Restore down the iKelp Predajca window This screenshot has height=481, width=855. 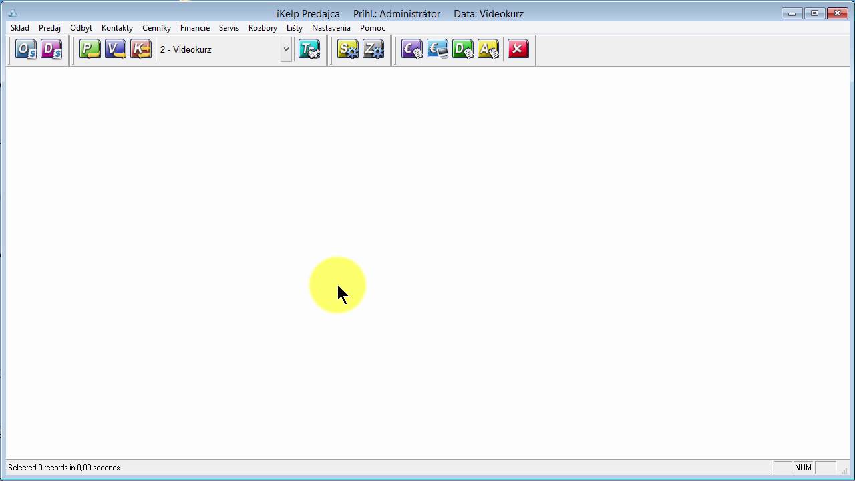click(x=814, y=13)
